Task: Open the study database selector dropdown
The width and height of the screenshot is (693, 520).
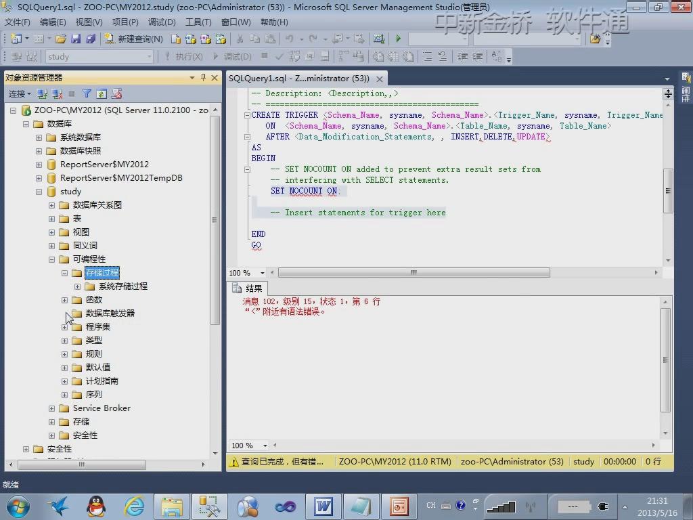Action: (x=150, y=57)
